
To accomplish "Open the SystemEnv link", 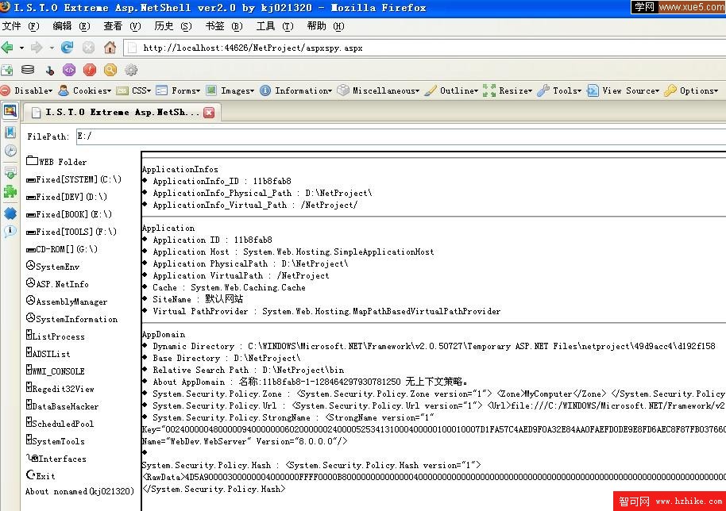I will 52,267.
